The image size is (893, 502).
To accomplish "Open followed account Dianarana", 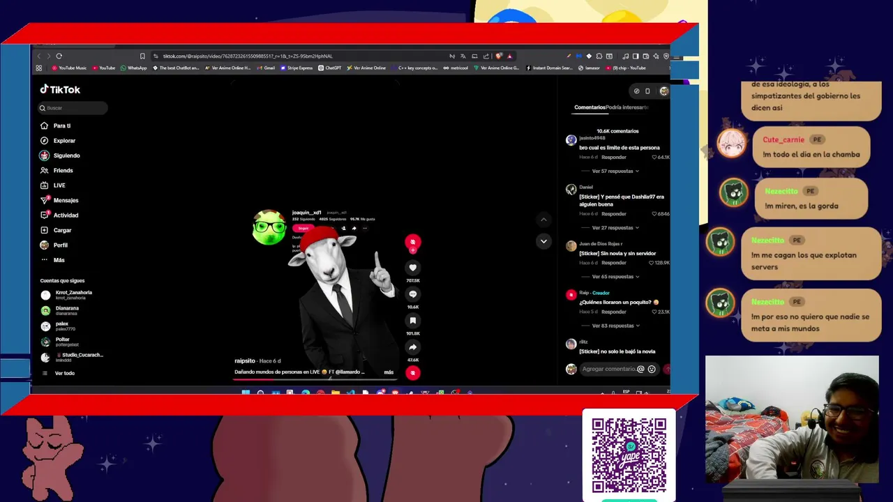I will coord(60,310).
